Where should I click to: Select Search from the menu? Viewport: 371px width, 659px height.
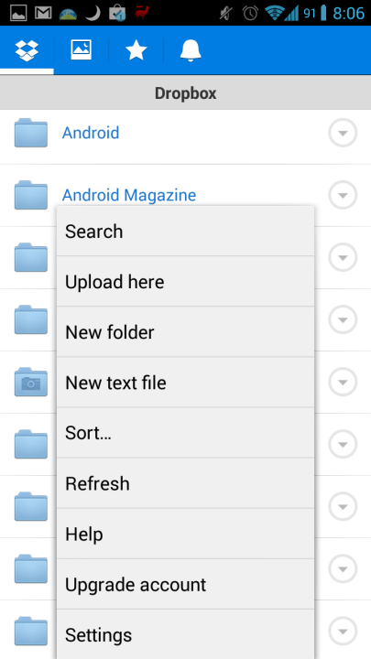[x=185, y=232]
